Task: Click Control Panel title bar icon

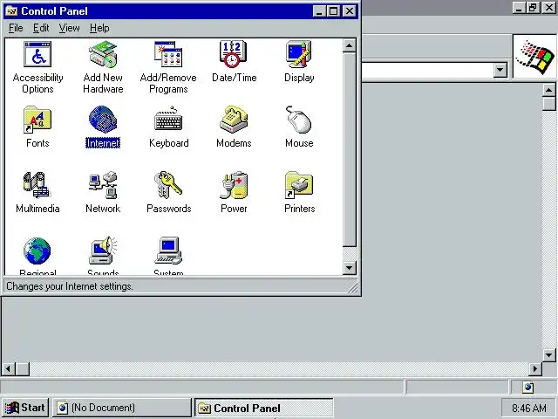Action: click(11, 11)
